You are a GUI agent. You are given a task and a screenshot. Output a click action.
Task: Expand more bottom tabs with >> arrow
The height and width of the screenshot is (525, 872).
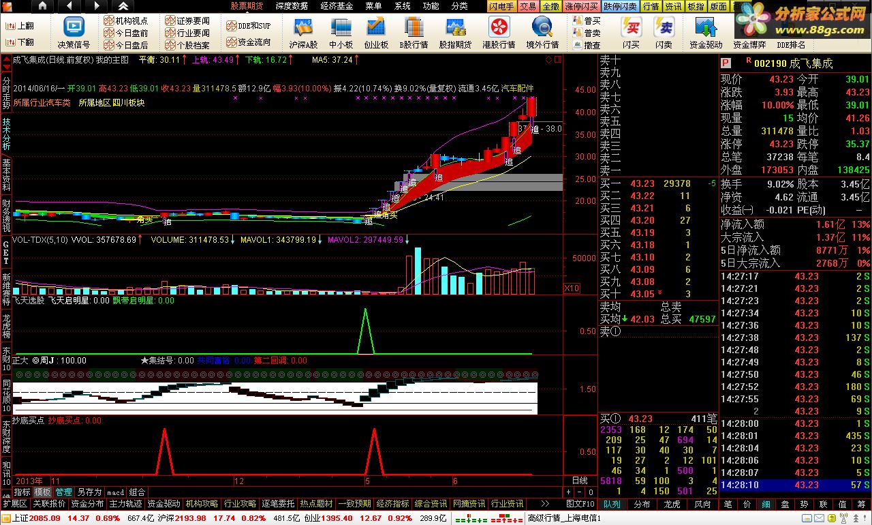pyautogui.click(x=544, y=504)
